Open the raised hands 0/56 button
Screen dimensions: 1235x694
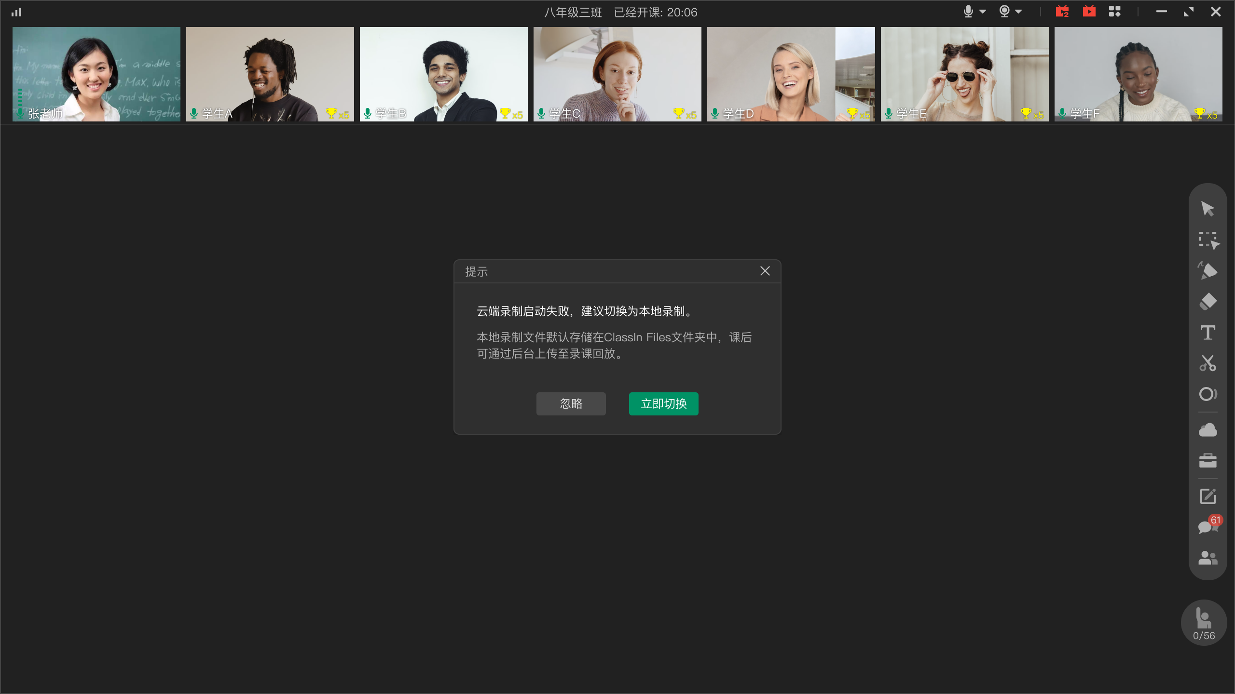(x=1204, y=623)
